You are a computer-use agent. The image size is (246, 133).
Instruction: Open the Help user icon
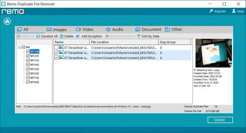[x=234, y=11]
